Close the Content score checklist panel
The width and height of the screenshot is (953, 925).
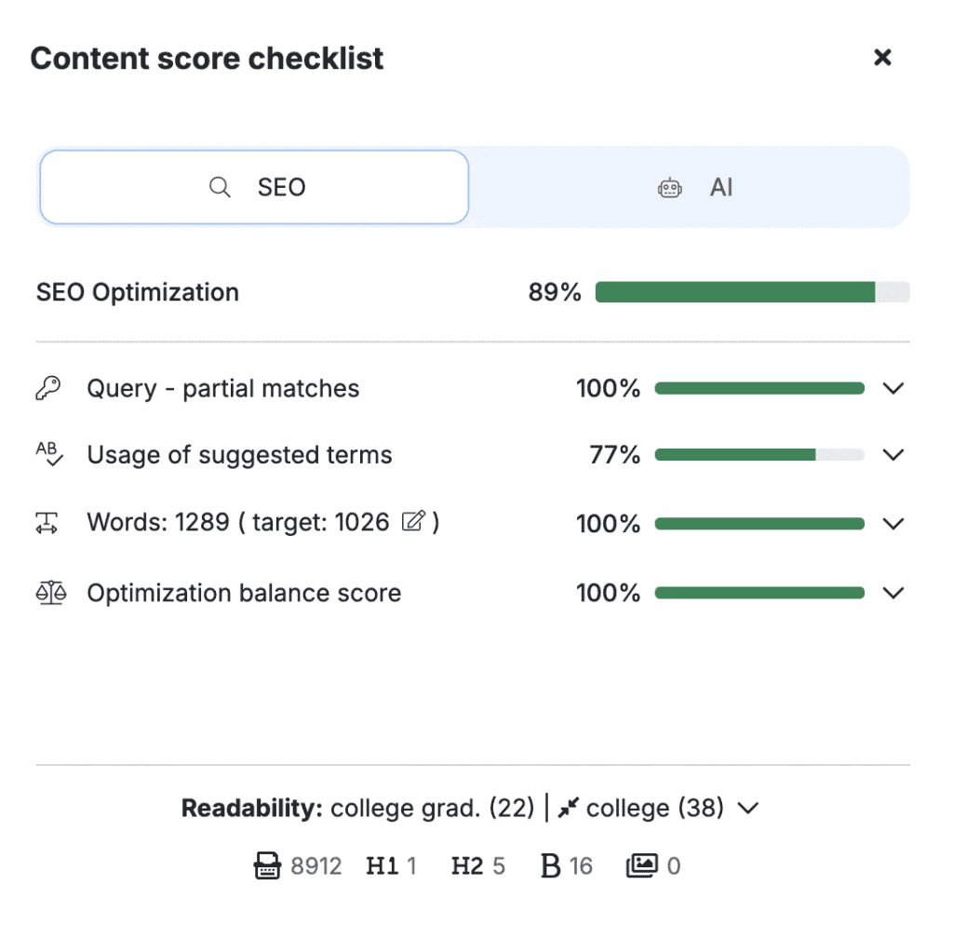[882, 58]
